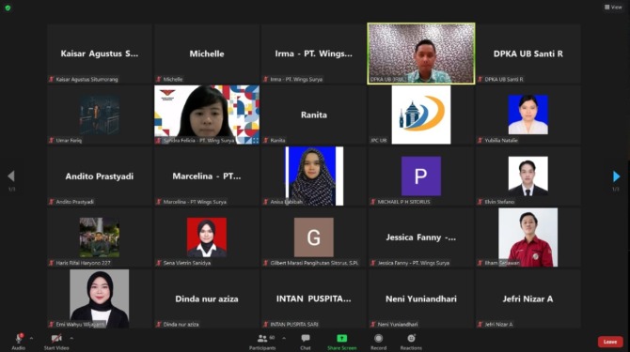Click the Andito Prastyadi tile
630x352 pixels.
tap(100, 176)
